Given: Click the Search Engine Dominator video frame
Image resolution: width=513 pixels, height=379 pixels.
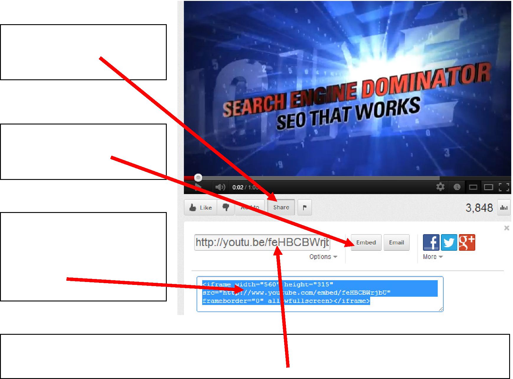Looking at the screenshot, I should click(347, 88).
